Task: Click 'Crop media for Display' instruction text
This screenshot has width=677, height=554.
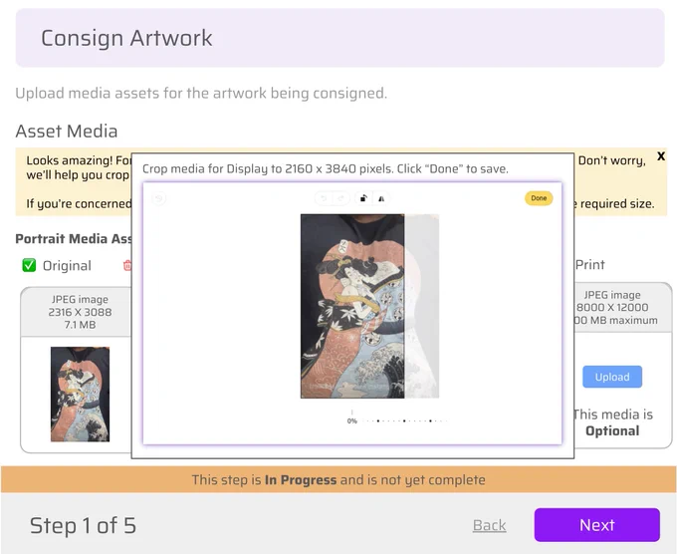Action: pos(326,168)
